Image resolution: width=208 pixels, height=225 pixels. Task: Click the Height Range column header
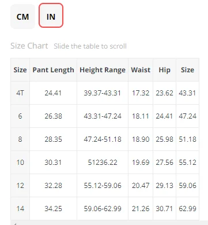(103, 69)
